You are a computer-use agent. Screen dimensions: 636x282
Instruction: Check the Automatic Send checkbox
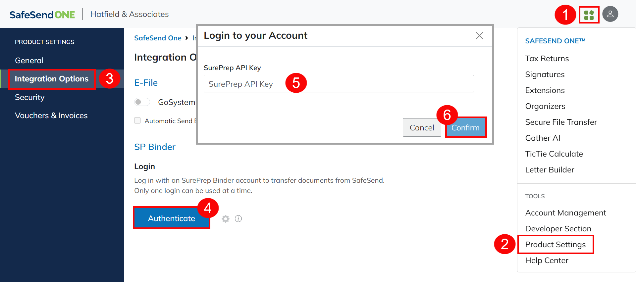137,120
